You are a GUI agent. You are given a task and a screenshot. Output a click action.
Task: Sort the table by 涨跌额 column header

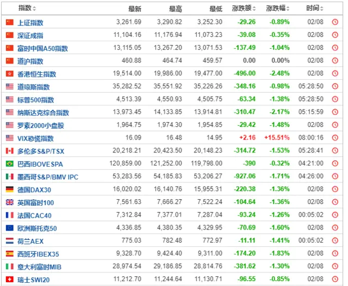(244, 9)
